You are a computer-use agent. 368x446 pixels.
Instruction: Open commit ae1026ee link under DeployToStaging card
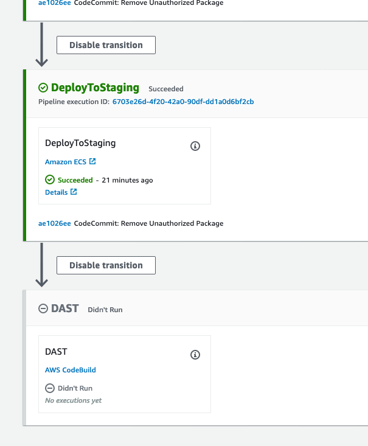point(55,223)
